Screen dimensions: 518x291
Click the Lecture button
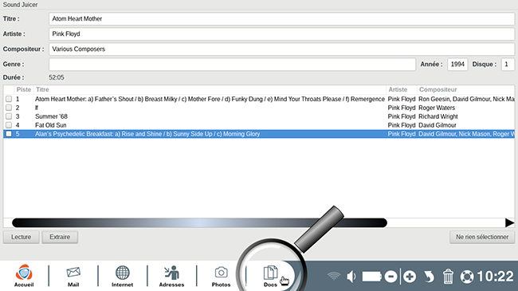pos(22,237)
